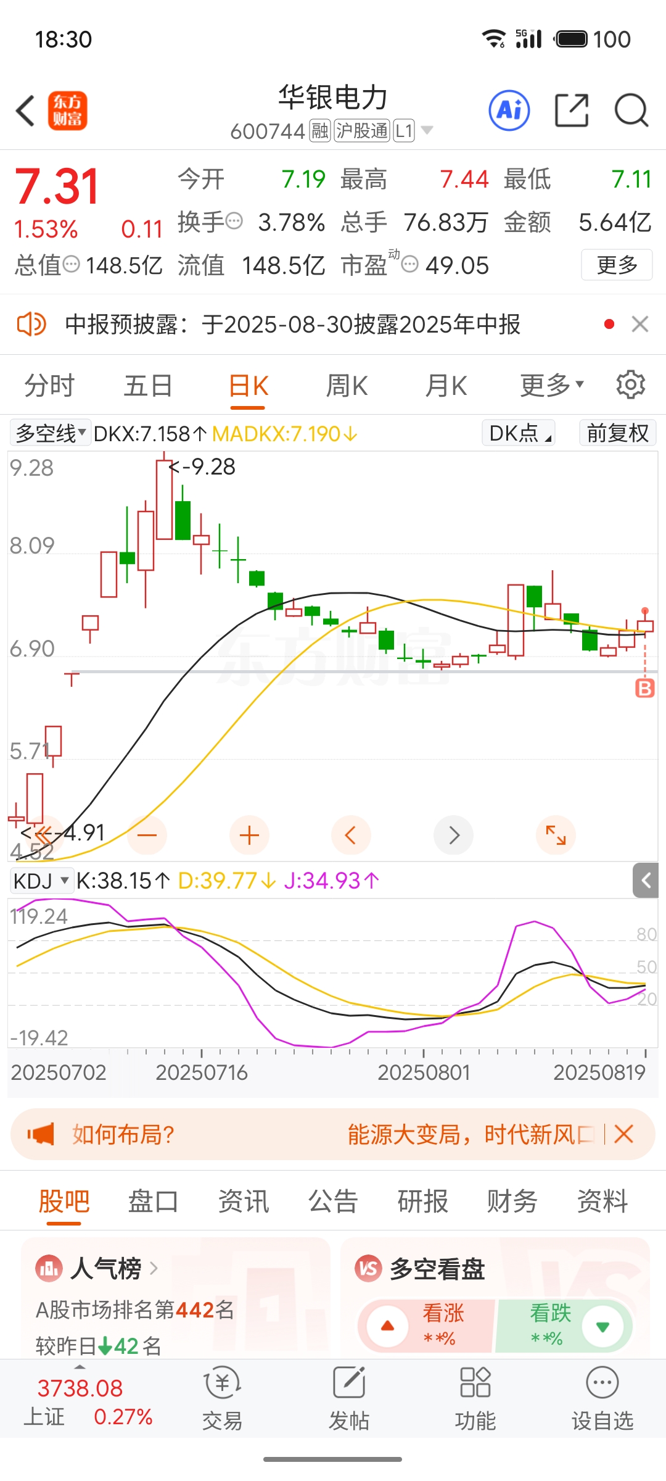The width and height of the screenshot is (666, 1481).
Task: Open DK点 option dropdown
Action: 519,433
